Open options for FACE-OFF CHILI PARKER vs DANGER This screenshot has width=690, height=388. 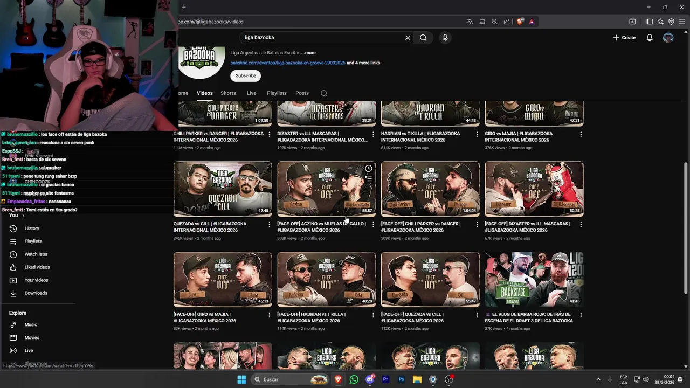[477, 224]
